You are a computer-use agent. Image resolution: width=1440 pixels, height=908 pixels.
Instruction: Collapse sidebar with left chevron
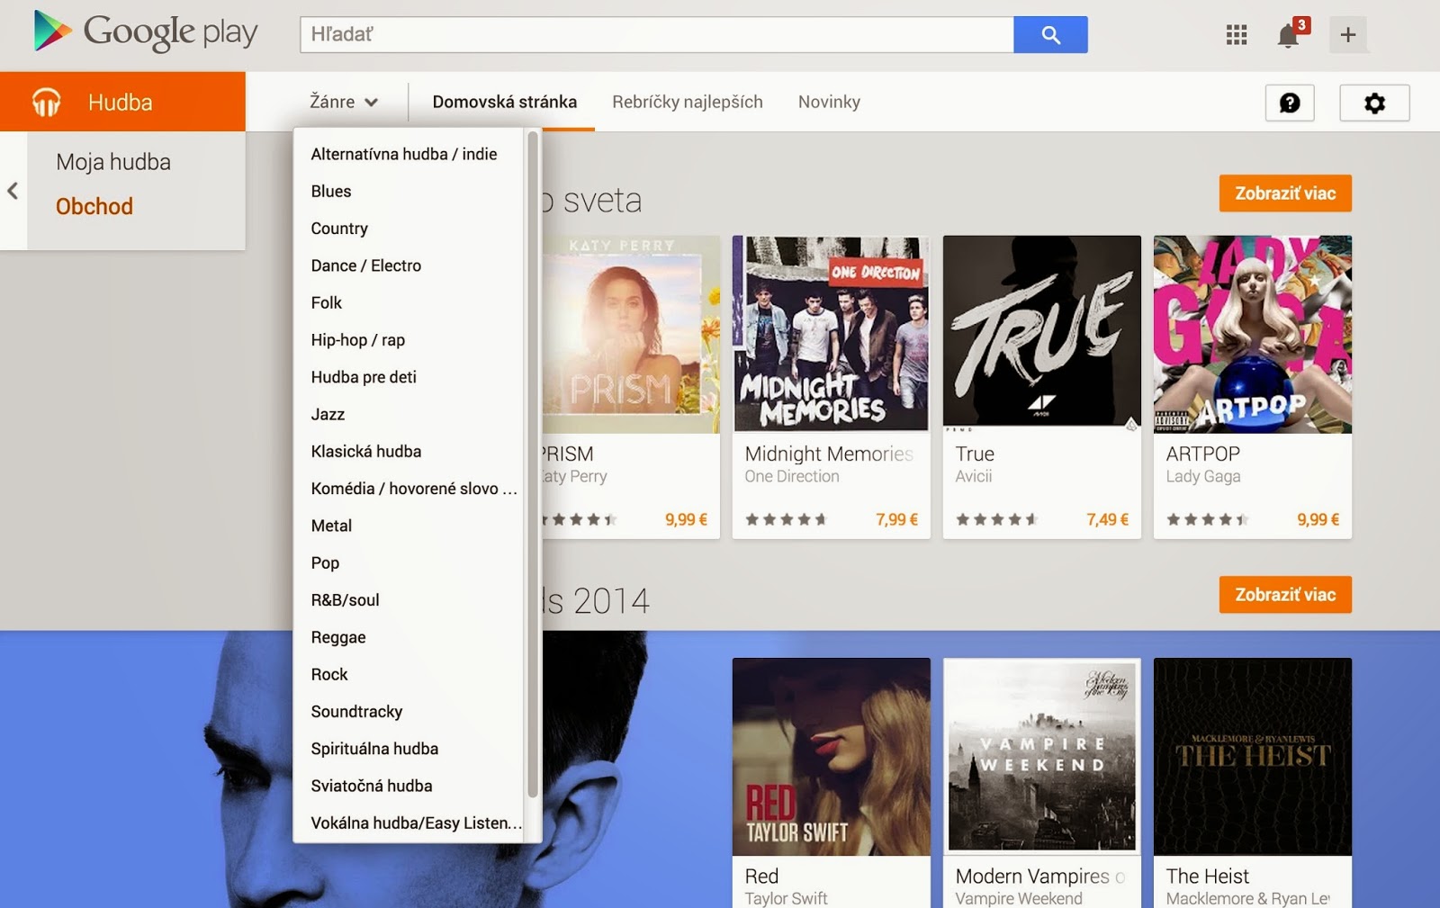pyautogui.click(x=13, y=191)
